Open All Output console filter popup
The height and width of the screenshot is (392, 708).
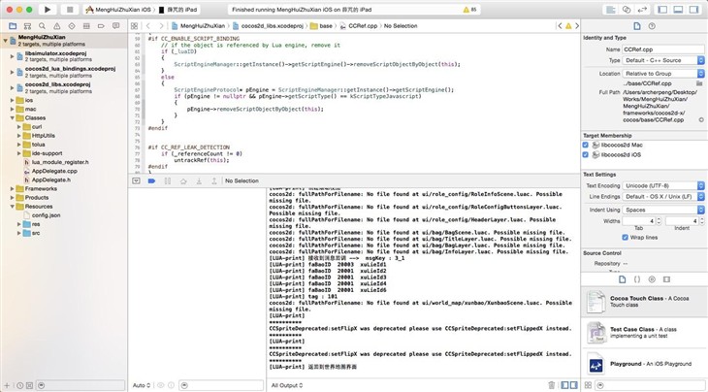point(287,385)
